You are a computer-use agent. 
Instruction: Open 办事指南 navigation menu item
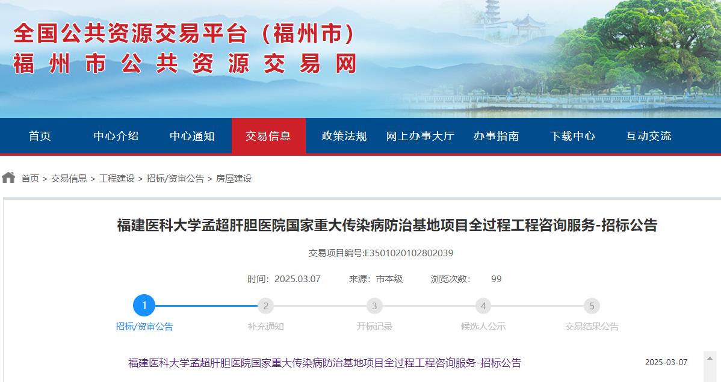coord(497,136)
